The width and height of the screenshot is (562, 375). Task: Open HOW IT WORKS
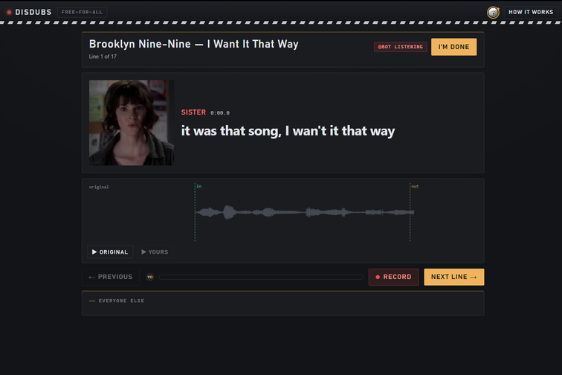point(531,12)
